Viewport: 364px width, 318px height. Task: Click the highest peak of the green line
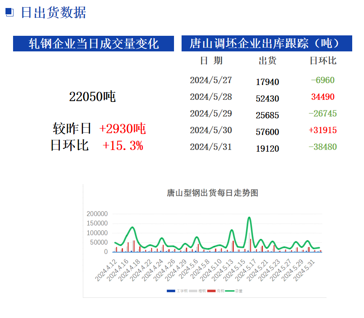point(249,218)
